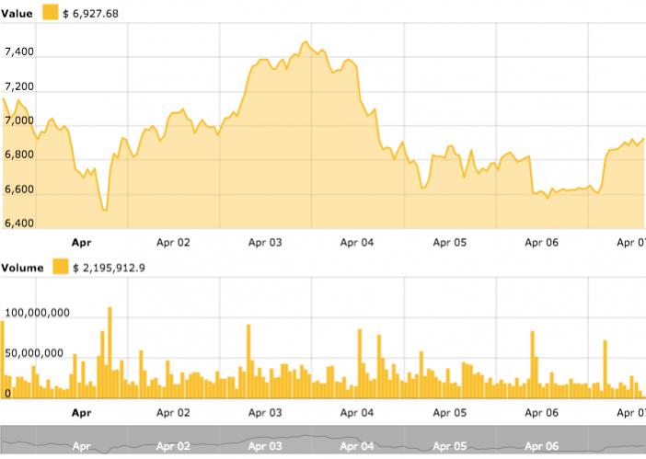Viewport: 646px width, 459px height.
Task: Select Apr 05 in the navigator scrollbar
Action: click(x=449, y=446)
